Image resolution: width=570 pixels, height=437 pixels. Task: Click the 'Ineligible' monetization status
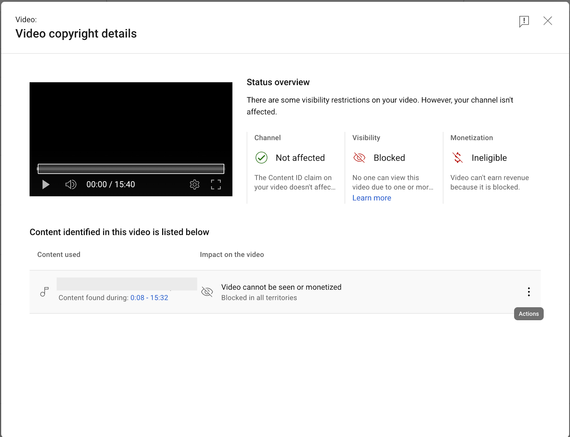[489, 158]
